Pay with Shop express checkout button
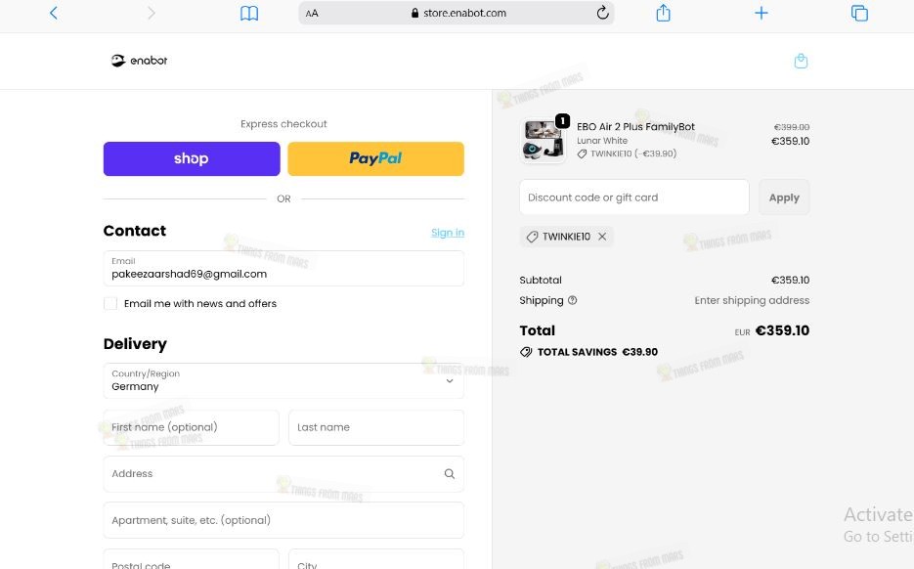The width and height of the screenshot is (914, 569). click(192, 158)
